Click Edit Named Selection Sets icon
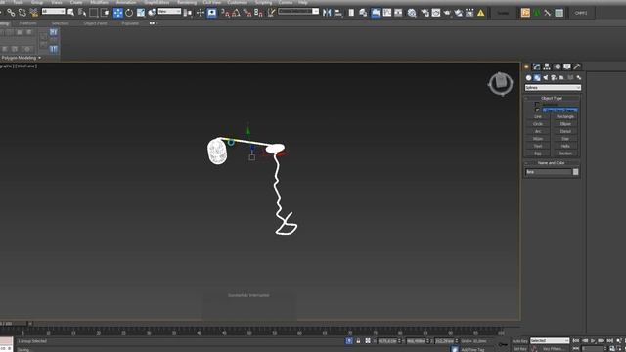Viewport: 626px width, 352px height. tap(271, 13)
